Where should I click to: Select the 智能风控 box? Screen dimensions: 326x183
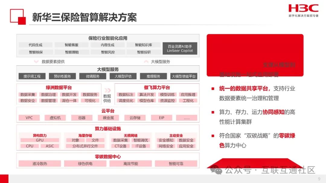(x=107, y=52)
